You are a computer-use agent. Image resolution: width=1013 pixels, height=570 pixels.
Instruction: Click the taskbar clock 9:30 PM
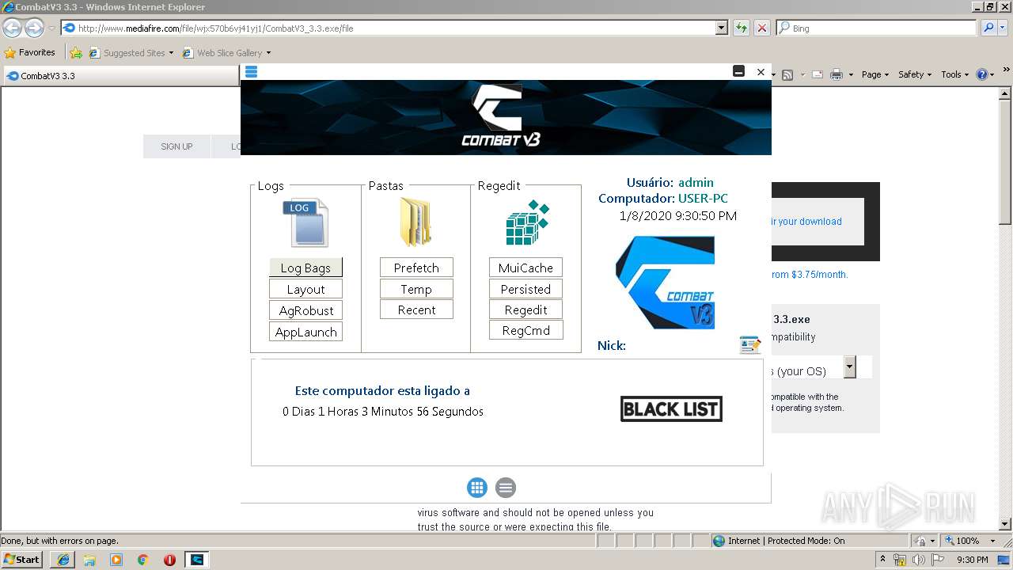(972, 560)
